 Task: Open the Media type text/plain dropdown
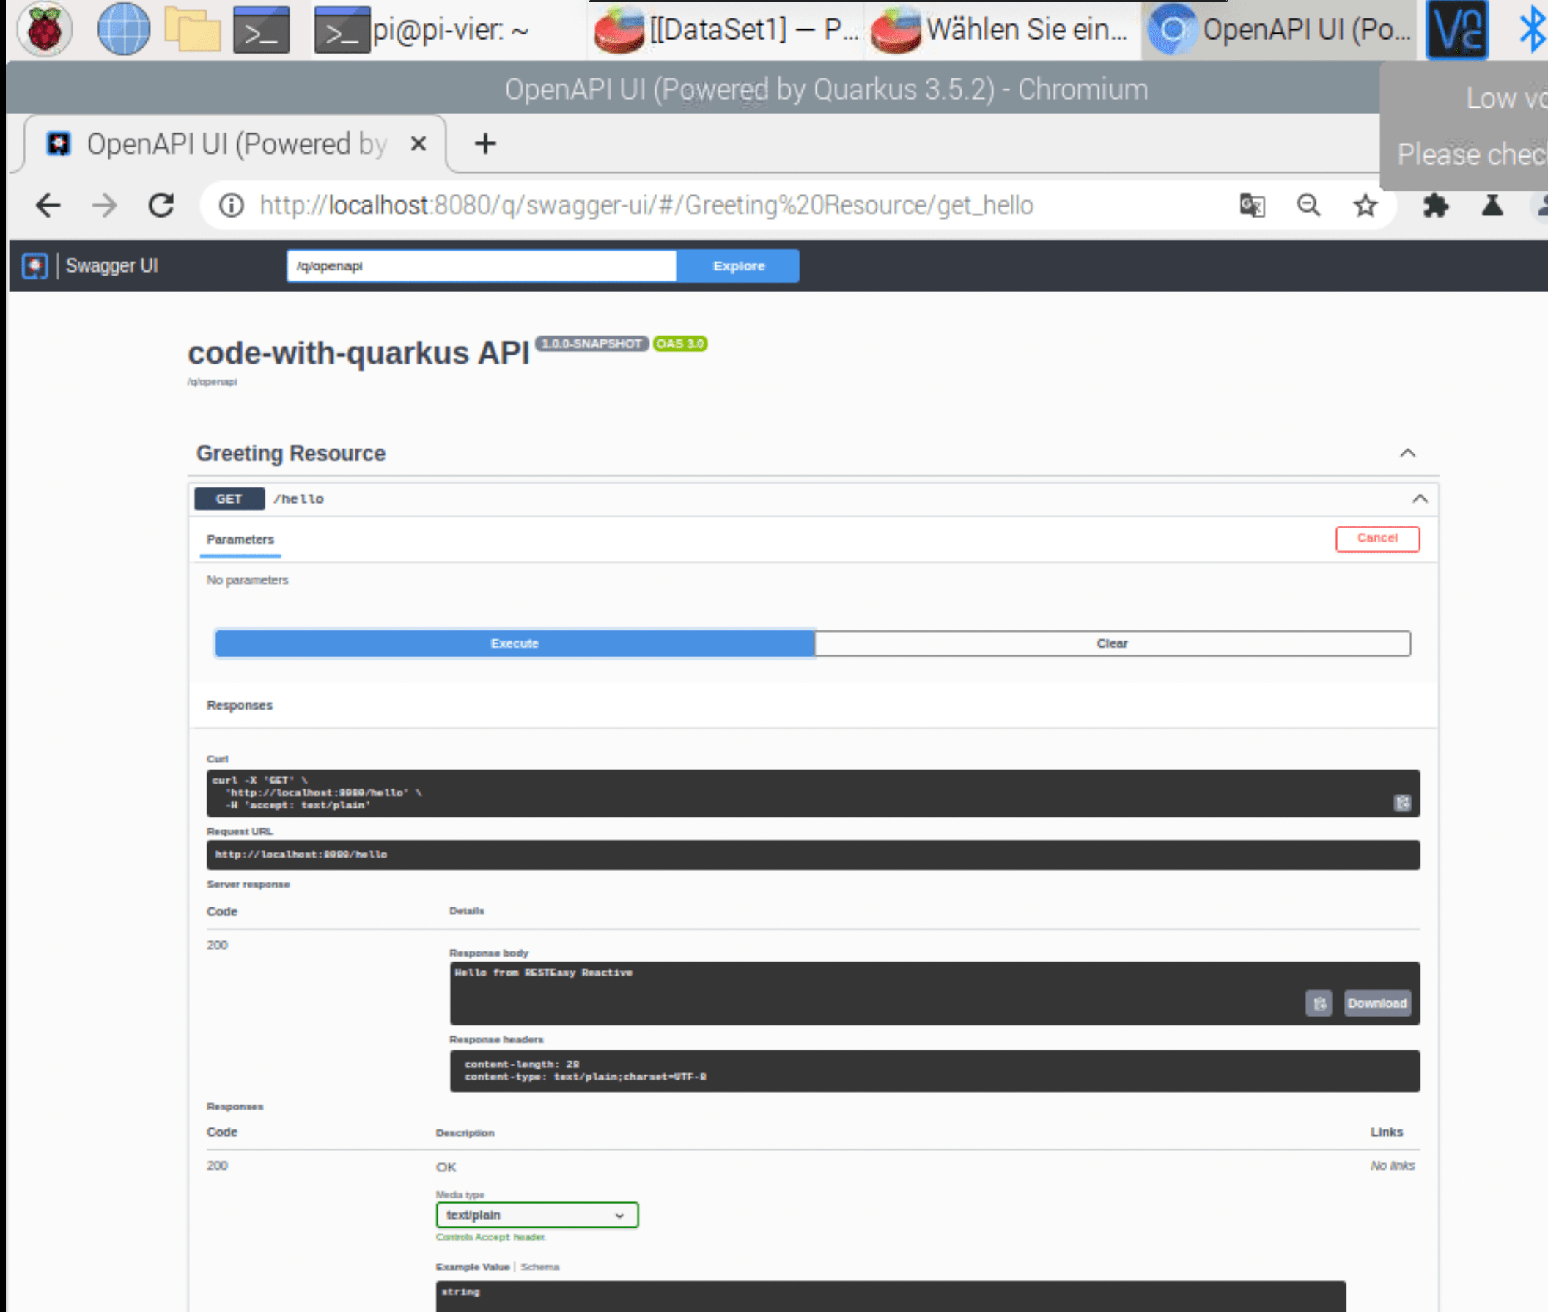click(x=537, y=1215)
